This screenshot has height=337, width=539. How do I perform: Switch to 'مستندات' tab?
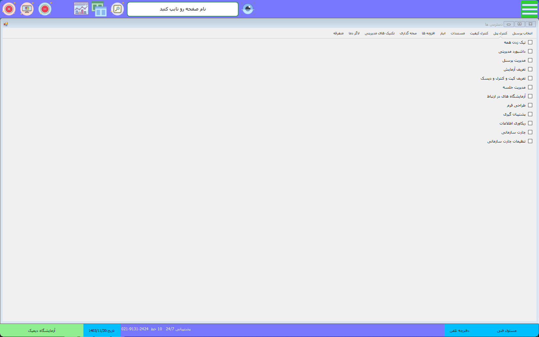pyautogui.click(x=458, y=33)
